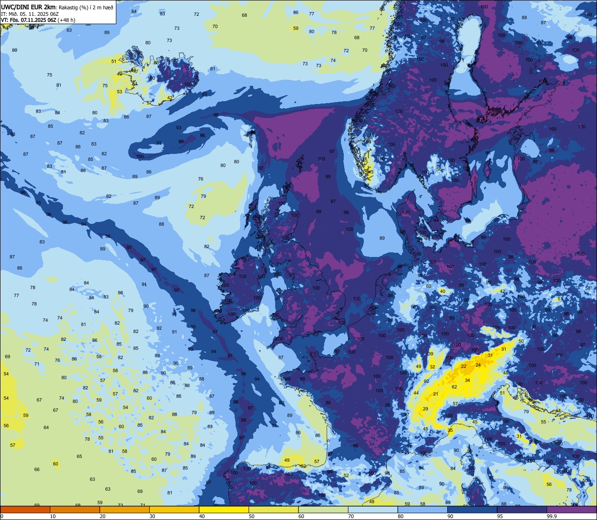Viewport: 597px width, 520px height.
Task: Click the '34' humidity value on the map
Action: click(467, 381)
